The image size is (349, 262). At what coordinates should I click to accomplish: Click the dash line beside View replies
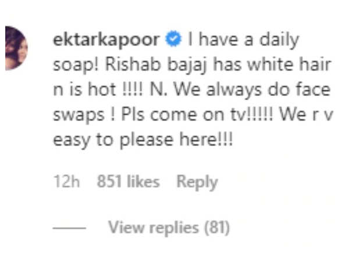(69, 228)
